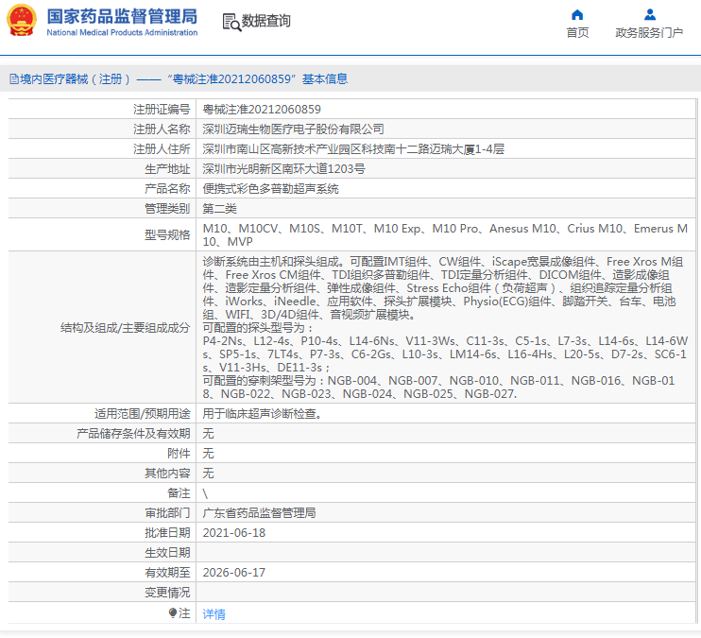Select approval date 2021-06-18
Screen dimensions: 701x638
(233, 533)
